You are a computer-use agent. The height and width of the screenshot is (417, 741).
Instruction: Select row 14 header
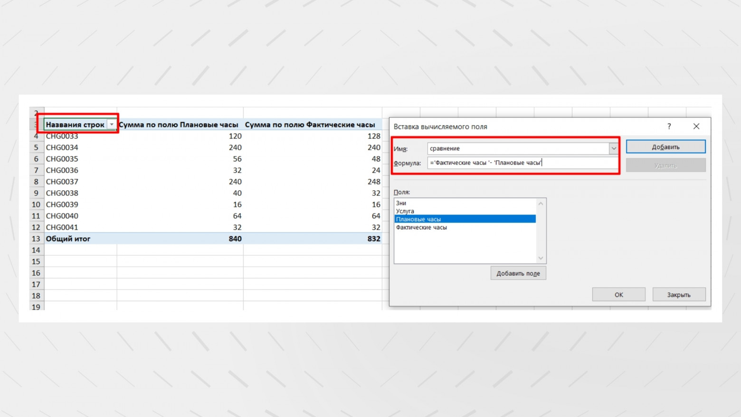(x=36, y=250)
